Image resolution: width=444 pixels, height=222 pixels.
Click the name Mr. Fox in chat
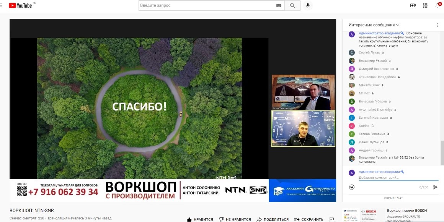(364, 93)
